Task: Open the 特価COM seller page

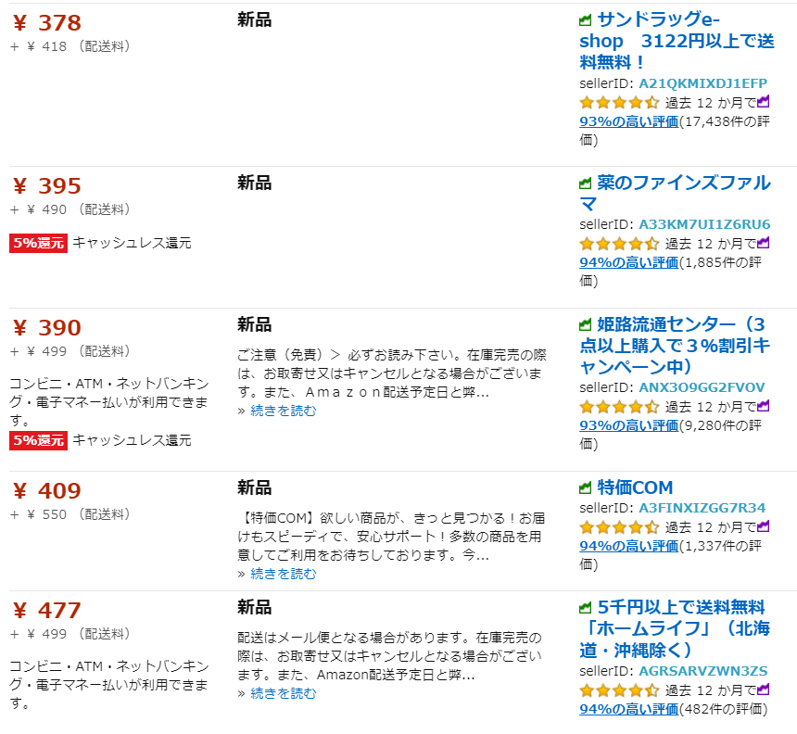Action: [x=635, y=487]
